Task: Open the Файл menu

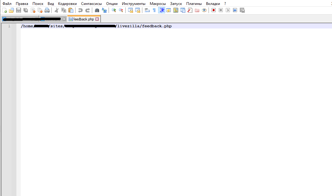Action: tap(7, 4)
